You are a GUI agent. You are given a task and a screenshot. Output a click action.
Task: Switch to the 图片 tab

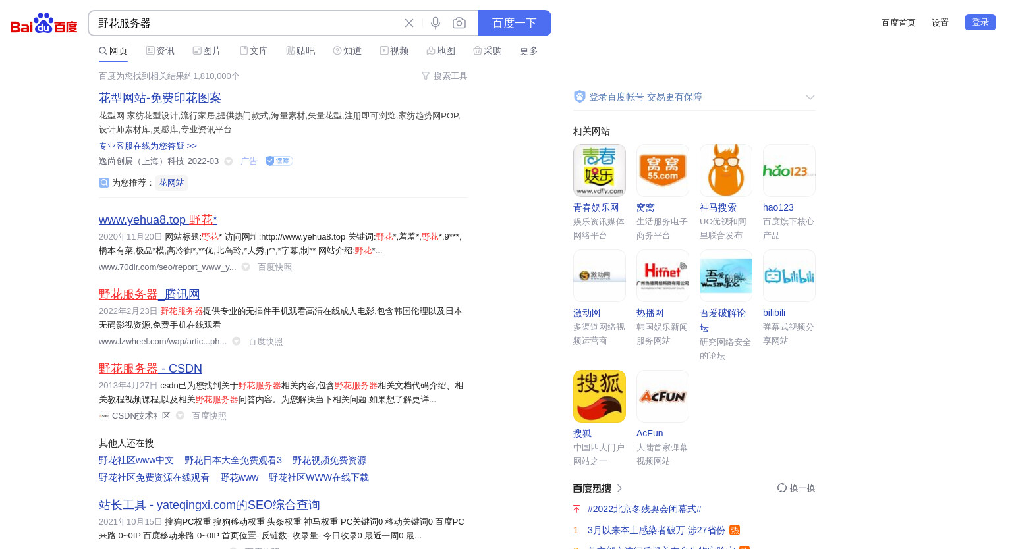207,51
